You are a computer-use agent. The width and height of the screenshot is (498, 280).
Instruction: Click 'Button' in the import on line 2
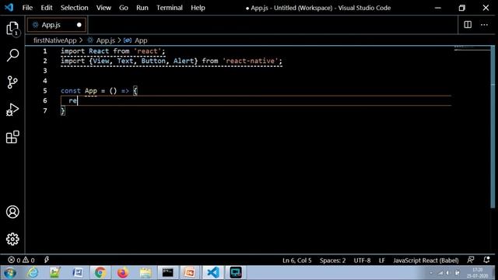click(153, 61)
